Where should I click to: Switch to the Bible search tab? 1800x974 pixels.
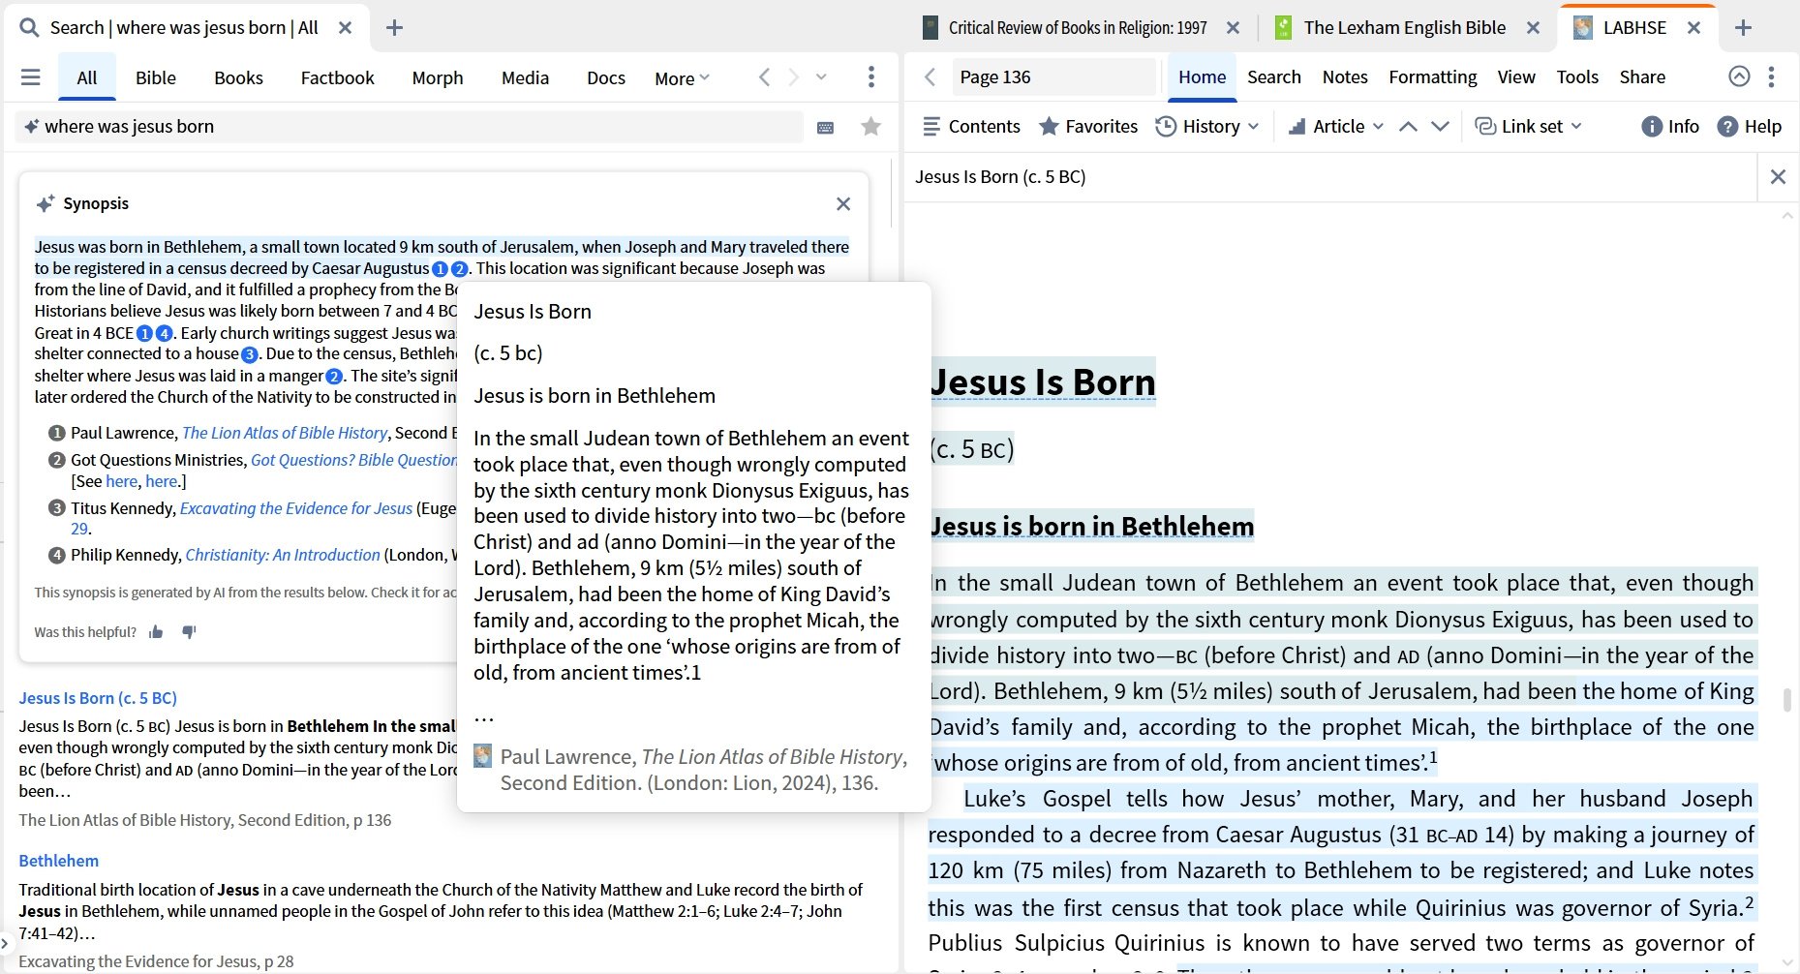click(156, 77)
